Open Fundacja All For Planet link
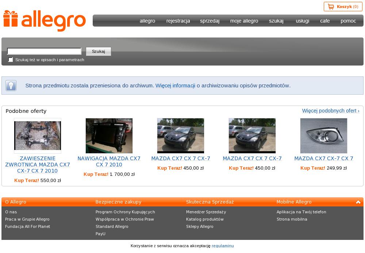The width and height of the screenshot is (365, 253). pos(27,226)
